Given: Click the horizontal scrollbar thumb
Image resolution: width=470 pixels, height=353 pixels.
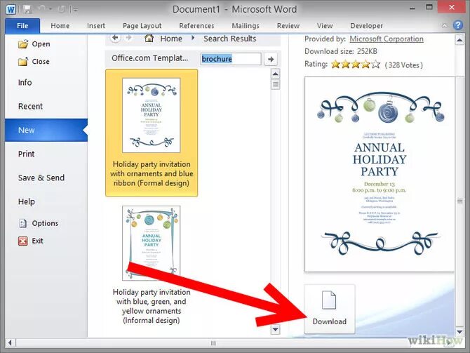Looking at the screenshot, I should pyautogui.click(x=213, y=342).
